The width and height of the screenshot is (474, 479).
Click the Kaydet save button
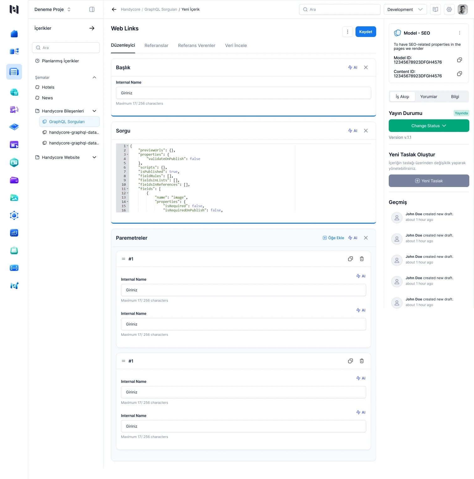[366, 32]
